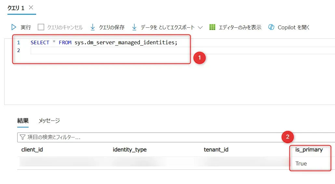Viewport: 335px width, 184px height.
Task: Focus the 項目の検索とフィルター search field
Action: (176, 137)
